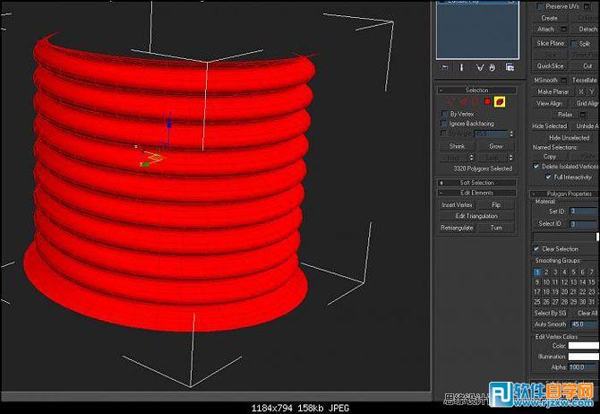The height and width of the screenshot is (414, 600).
Task: Toggle Show End Result icon
Action: point(461,67)
